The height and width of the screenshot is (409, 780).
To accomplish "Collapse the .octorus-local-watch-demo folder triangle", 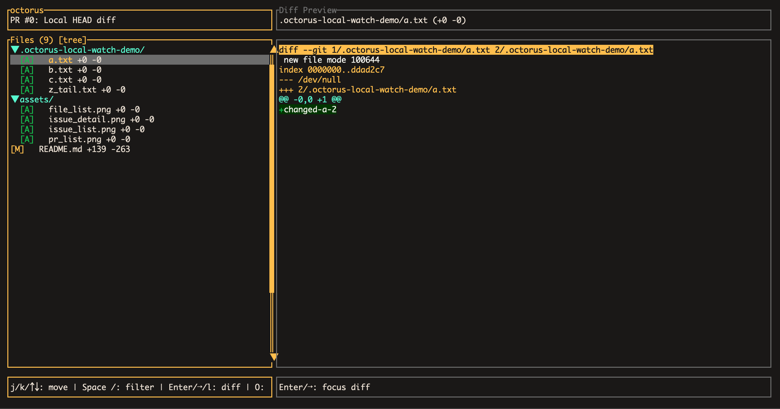I will point(15,50).
